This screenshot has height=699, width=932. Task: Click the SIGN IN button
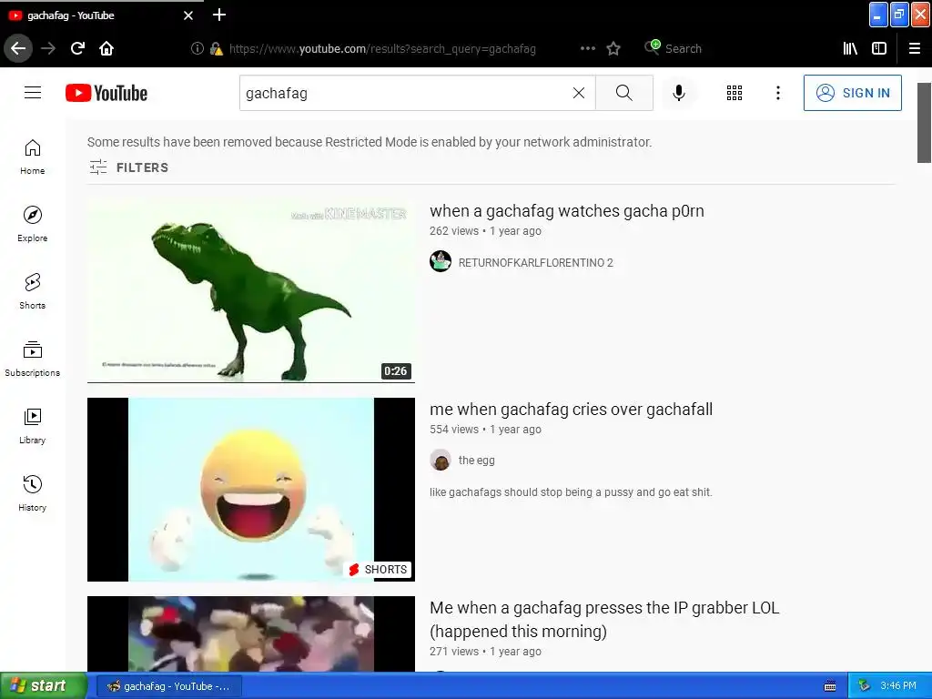point(852,93)
